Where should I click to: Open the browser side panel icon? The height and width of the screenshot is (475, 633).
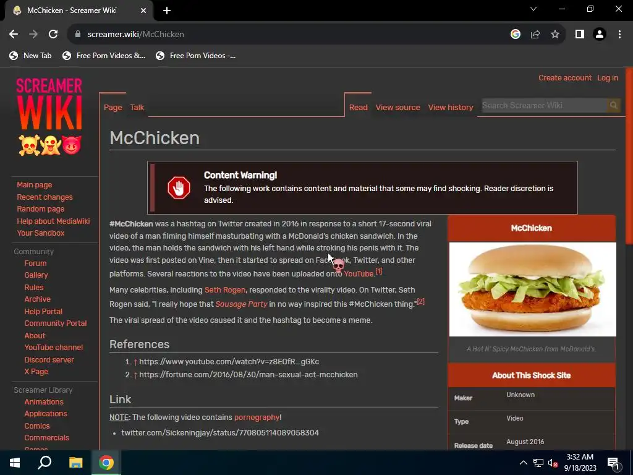point(580,35)
